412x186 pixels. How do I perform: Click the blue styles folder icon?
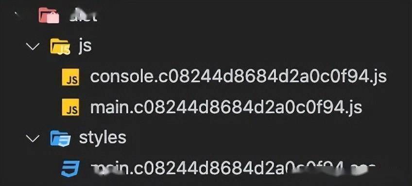click(x=60, y=138)
